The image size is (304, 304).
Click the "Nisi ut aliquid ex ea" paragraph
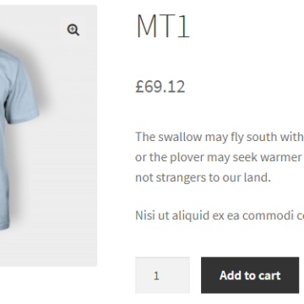[220, 215]
